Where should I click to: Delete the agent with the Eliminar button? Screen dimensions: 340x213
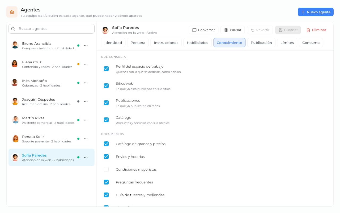click(316, 30)
